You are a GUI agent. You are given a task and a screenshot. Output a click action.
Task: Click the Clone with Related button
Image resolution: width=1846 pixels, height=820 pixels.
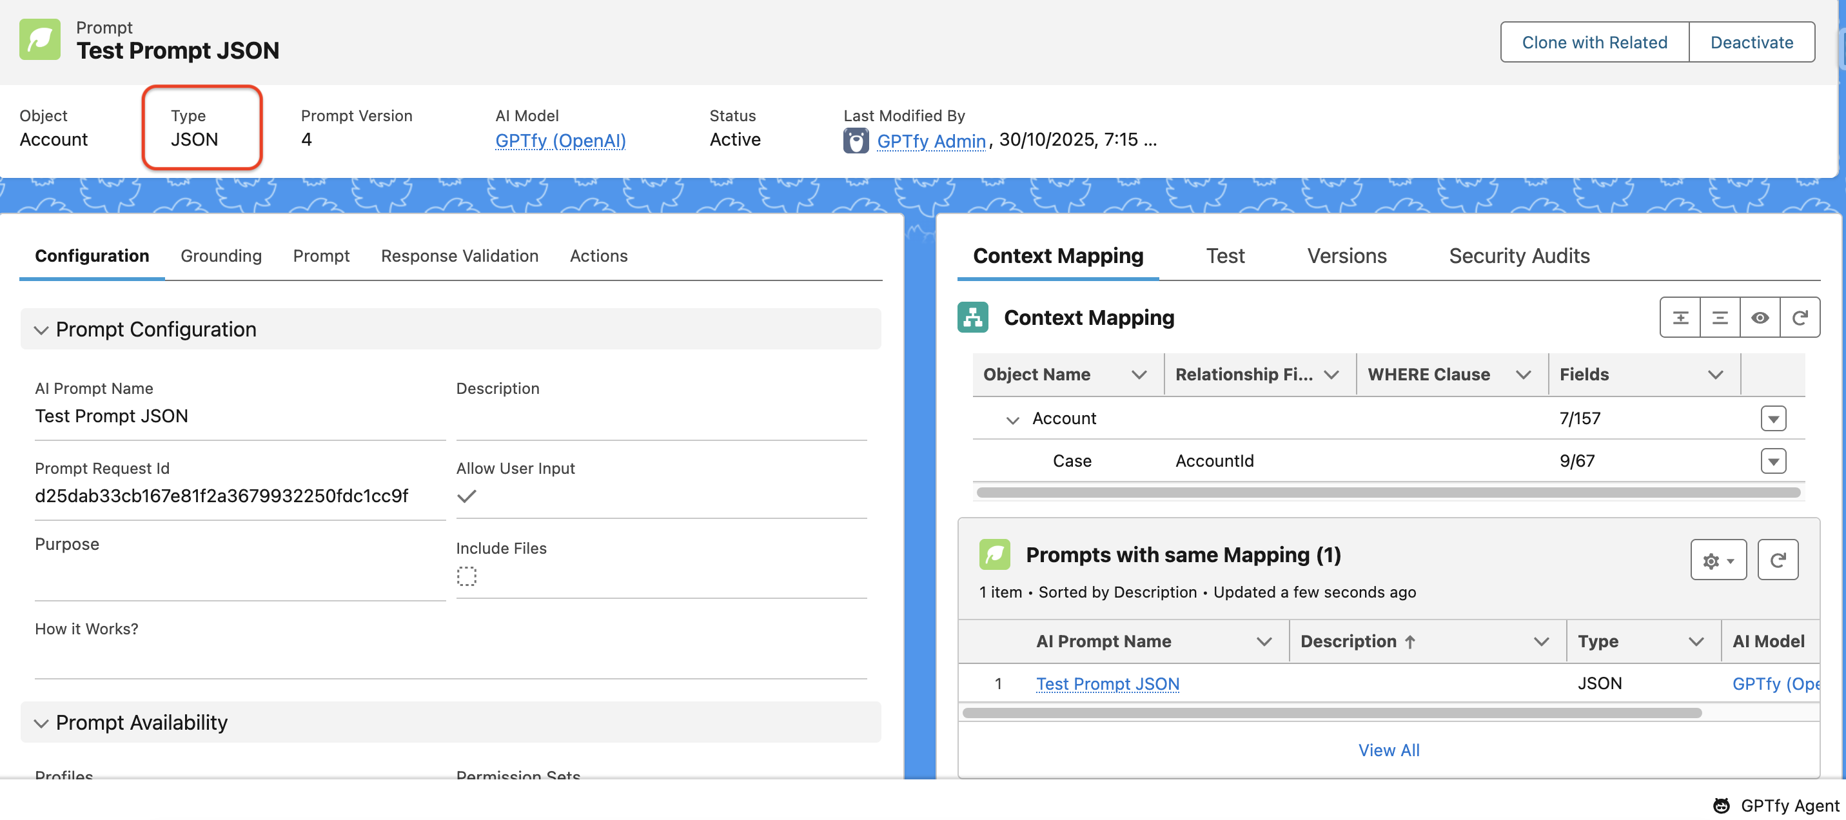1594,43
